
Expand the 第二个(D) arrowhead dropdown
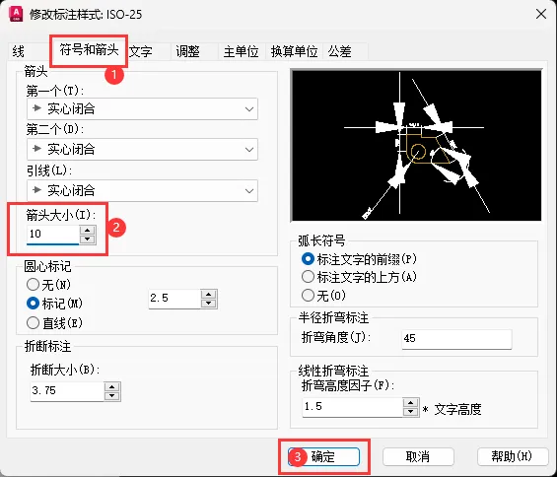click(142, 149)
